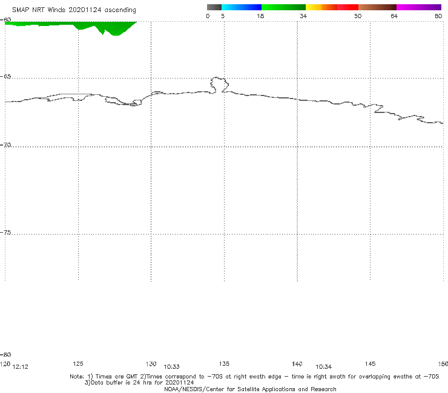This screenshot has width=448, height=393.
Task: Click the latitude label '-70'
Action: pos(5,145)
